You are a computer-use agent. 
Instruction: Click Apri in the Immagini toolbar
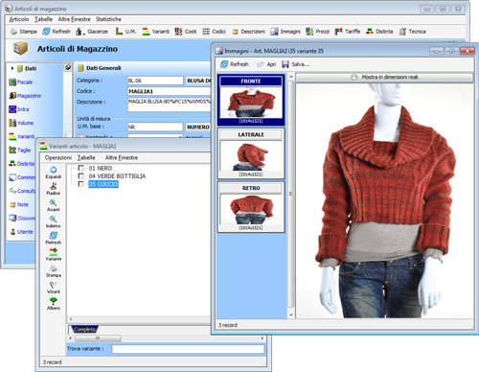[x=266, y=64]
